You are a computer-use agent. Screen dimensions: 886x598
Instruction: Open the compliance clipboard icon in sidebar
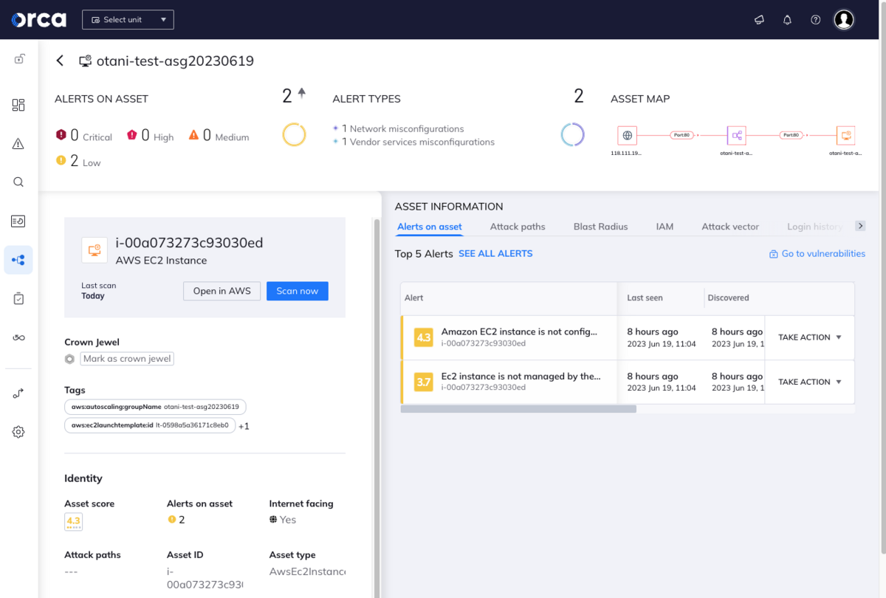click(x=18, y=298)
